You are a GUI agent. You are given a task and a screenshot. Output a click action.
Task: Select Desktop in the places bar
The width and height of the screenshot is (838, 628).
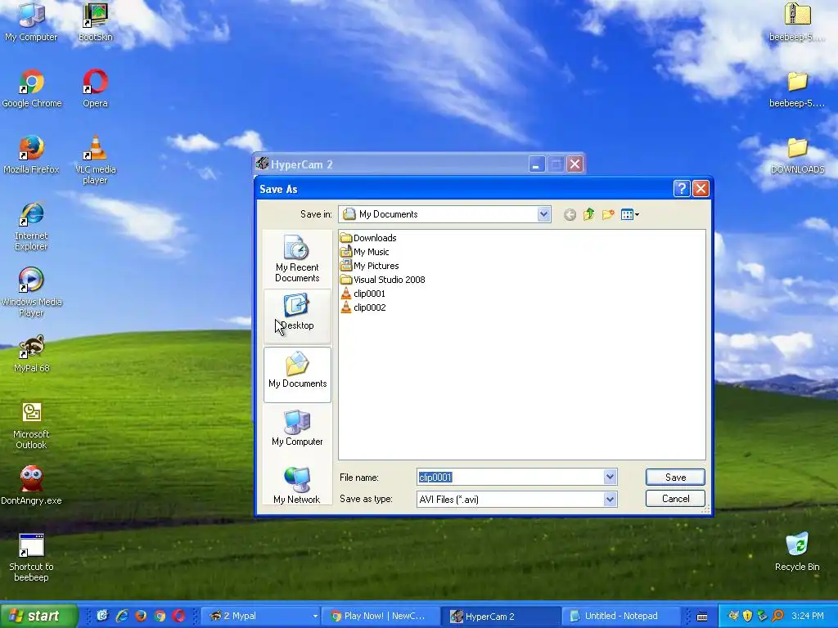click(297, 316)
